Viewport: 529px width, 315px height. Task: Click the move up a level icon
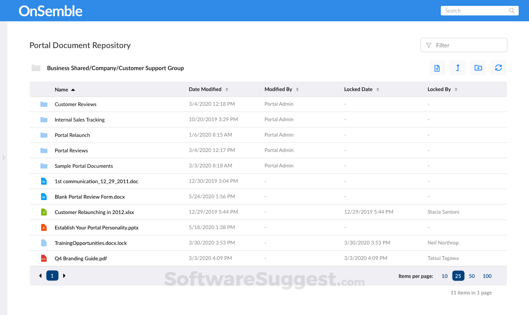click(457, 68)
